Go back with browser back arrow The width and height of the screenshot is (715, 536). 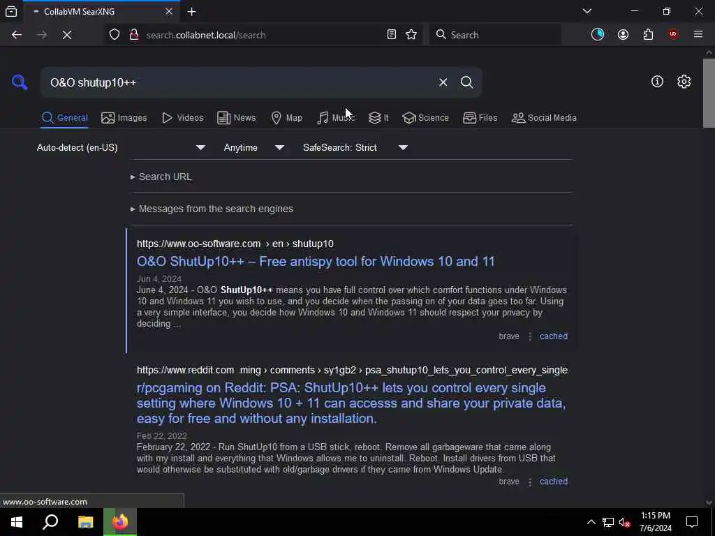(x=17, y=35)
